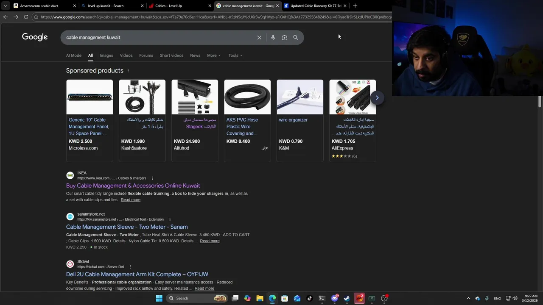Open Microsoft Edge from taskbar
The image size is (543, 305).
272,298
